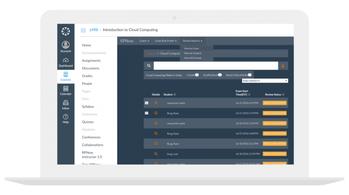The width and height of the screenshot is (349, 195).
Task: Click RULES VIOLATION status for Jul 18 12:34 PM row
Action: [274, 154]
